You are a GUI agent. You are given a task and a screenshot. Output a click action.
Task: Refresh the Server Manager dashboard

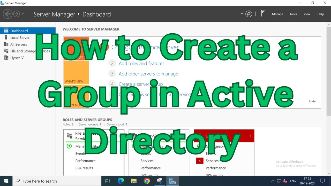click(249, 14)
